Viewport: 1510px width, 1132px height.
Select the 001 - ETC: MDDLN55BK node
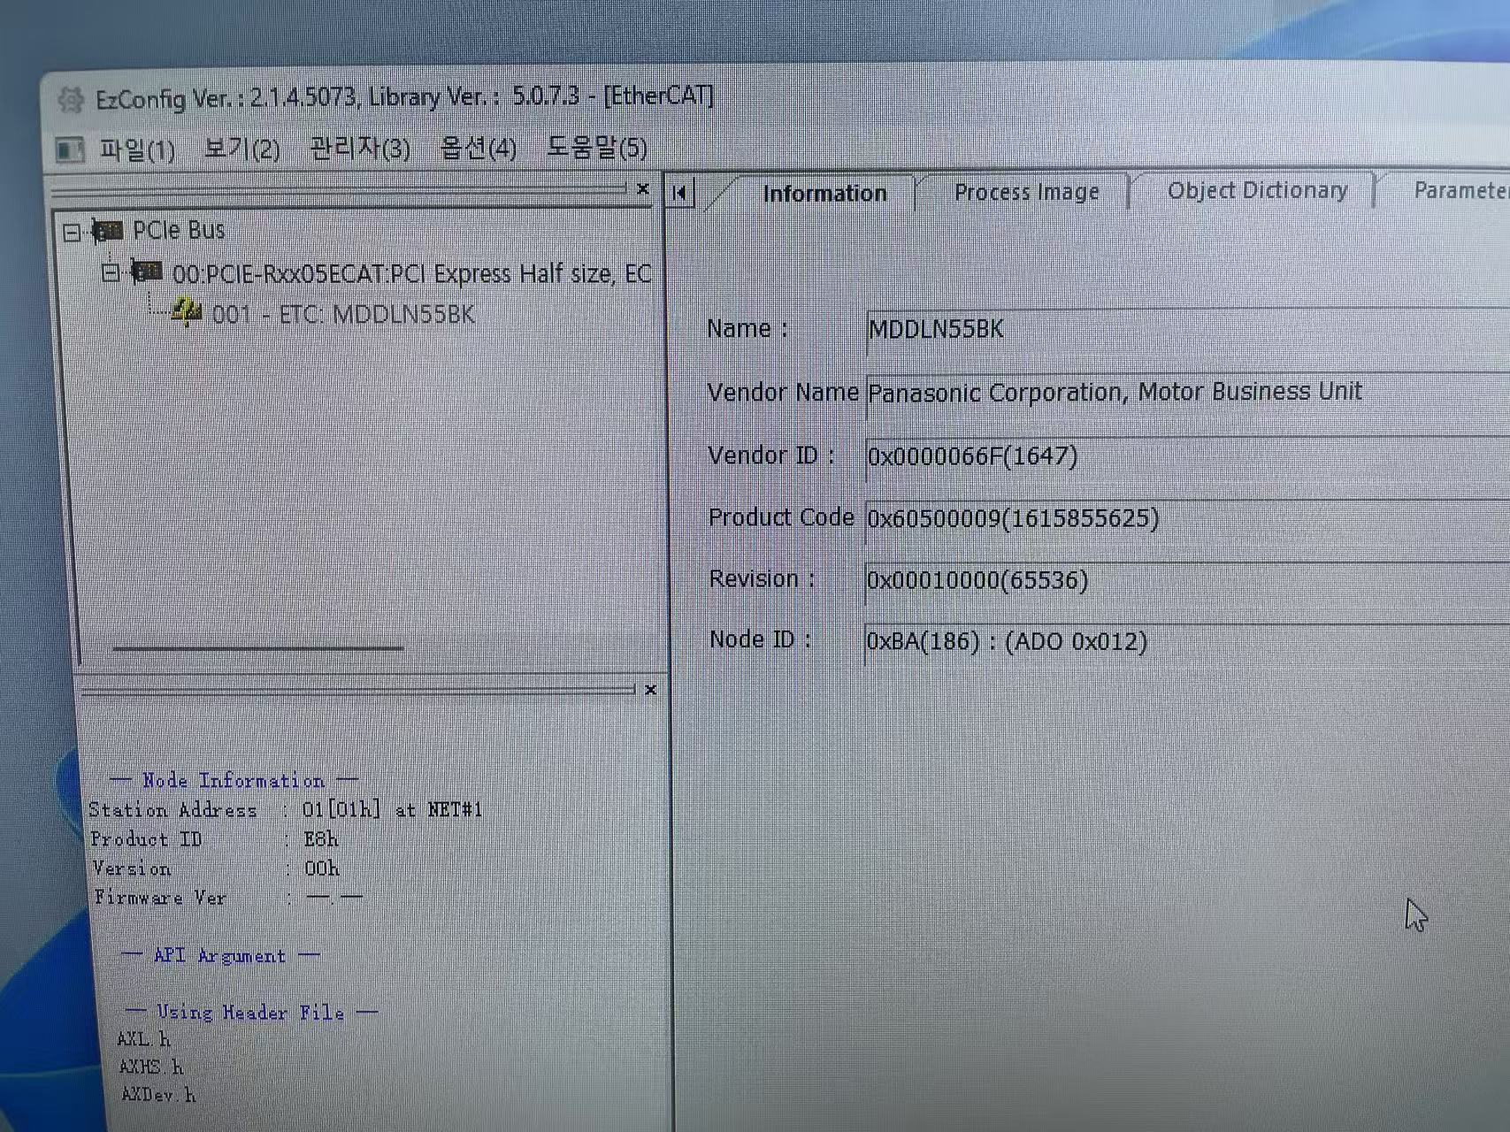pyautogui.click(x=343, y=315)
